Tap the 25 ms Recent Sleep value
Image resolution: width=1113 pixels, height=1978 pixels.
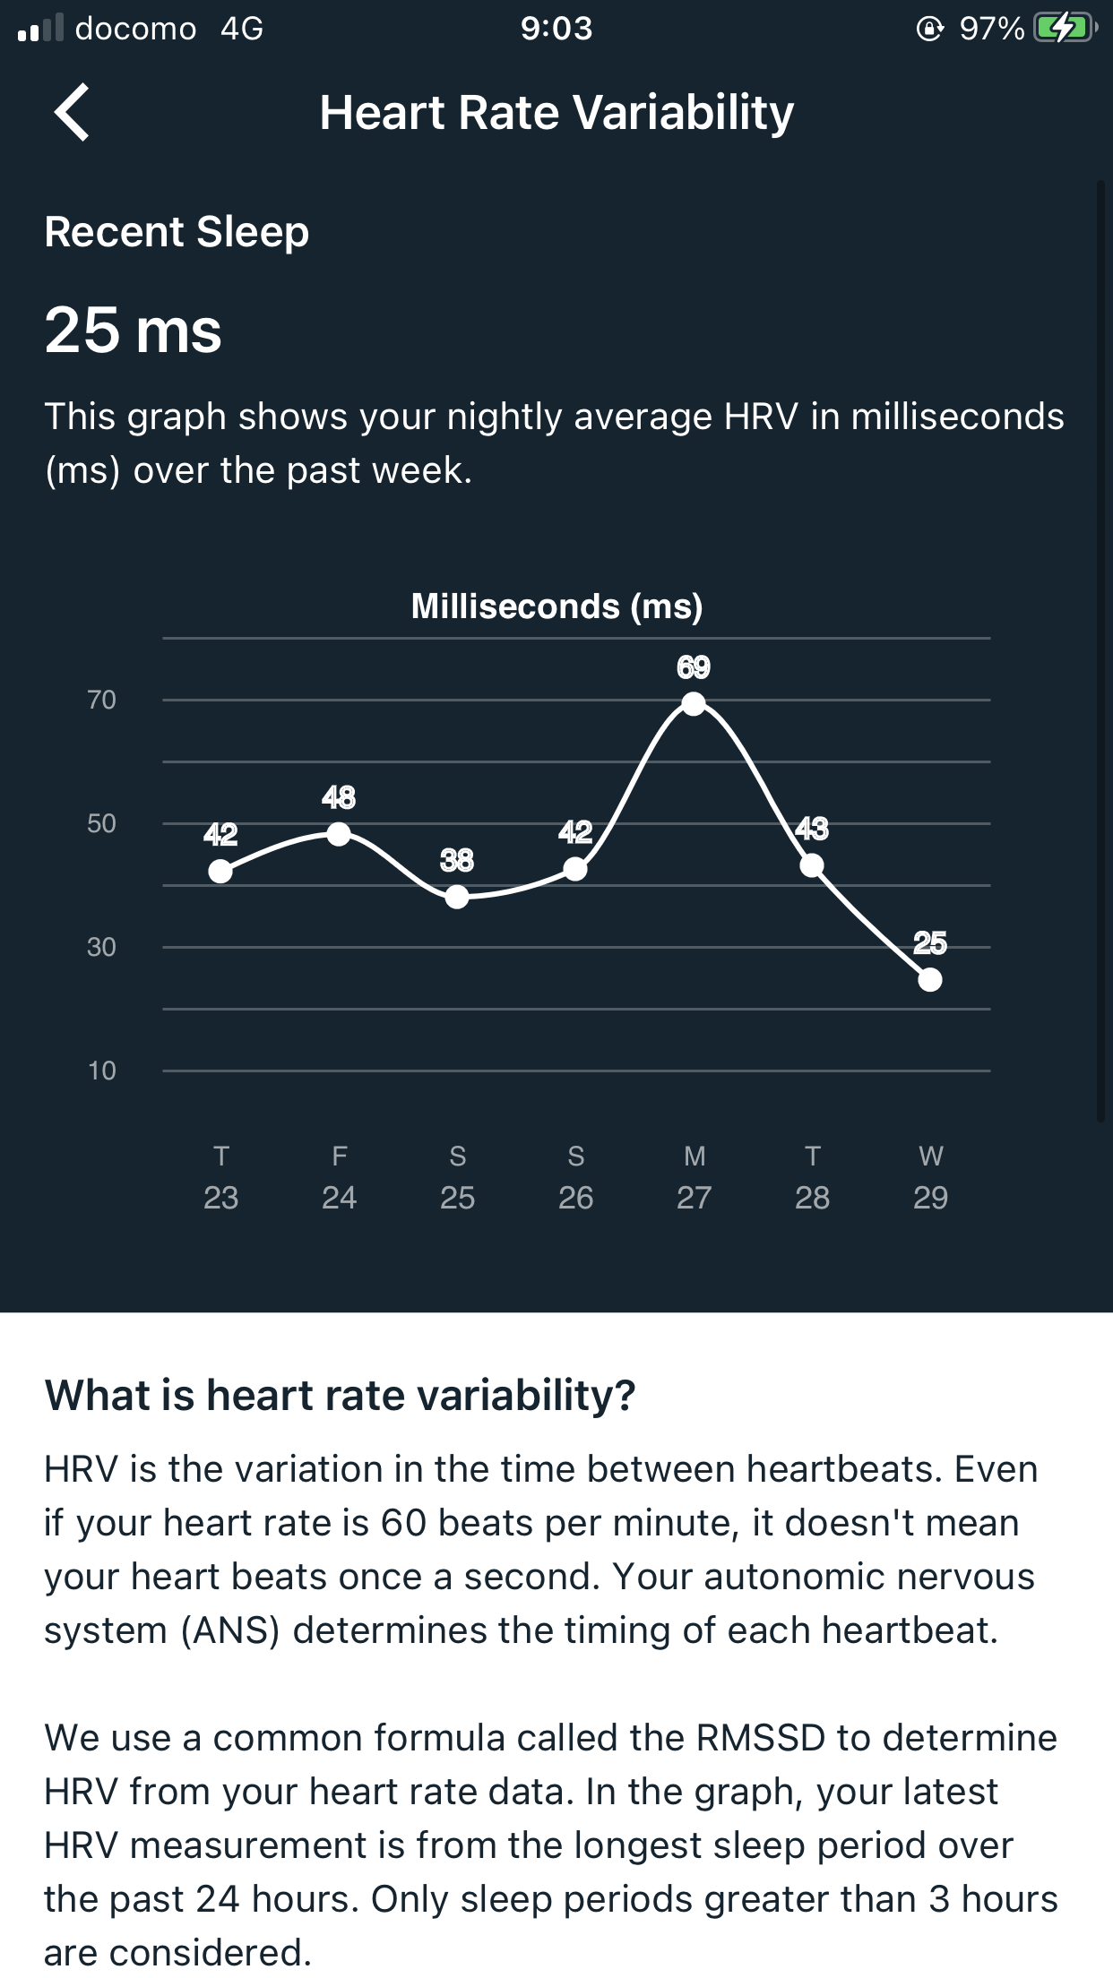pos(133,331)
